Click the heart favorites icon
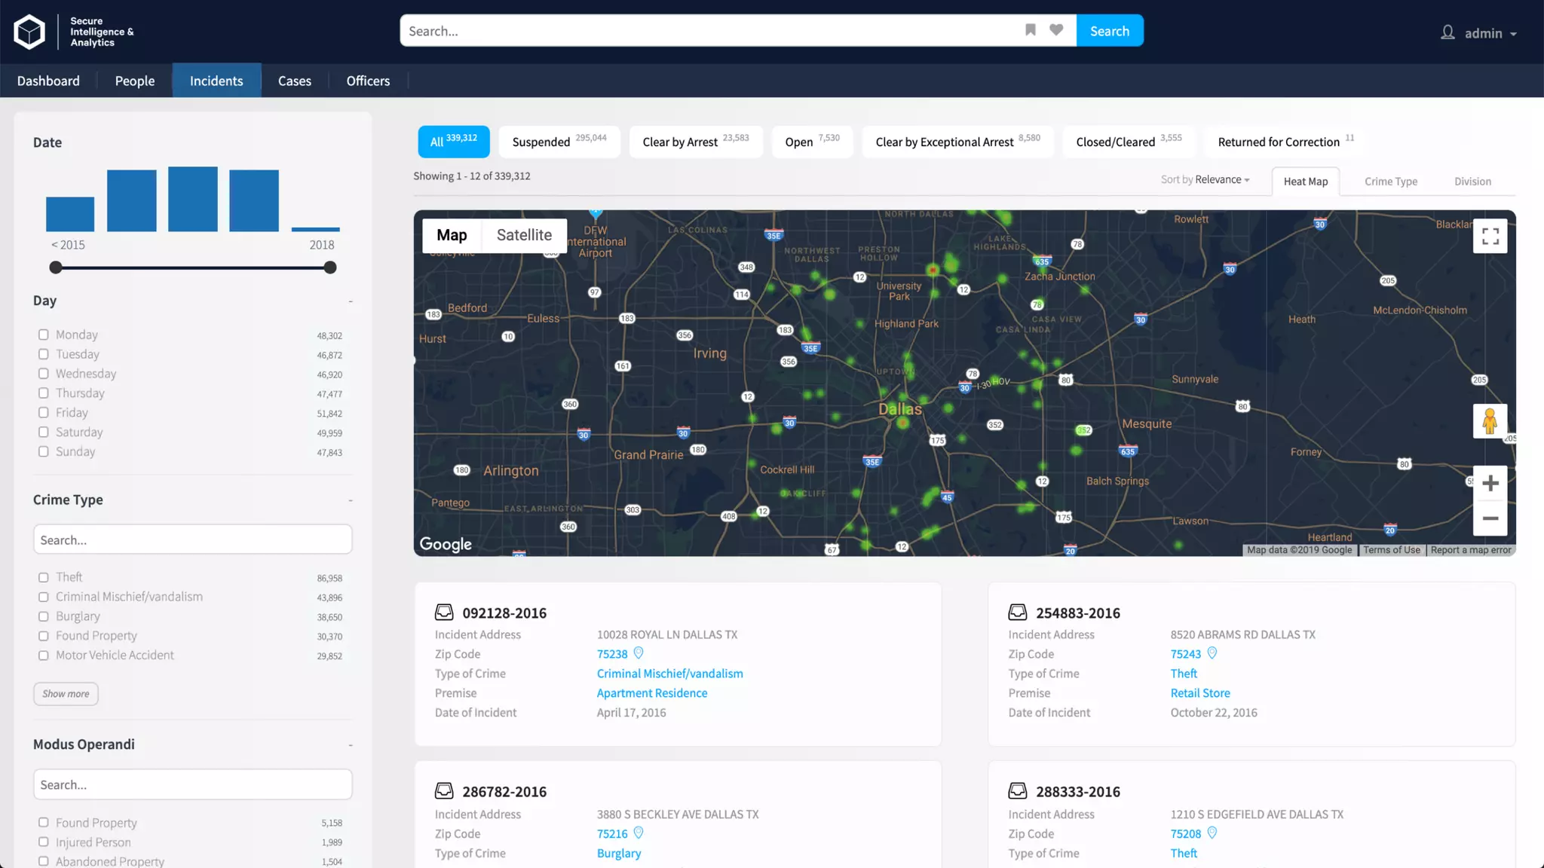The width and height of the screenshot is (1544, 868). click(x=1056, y=30)
